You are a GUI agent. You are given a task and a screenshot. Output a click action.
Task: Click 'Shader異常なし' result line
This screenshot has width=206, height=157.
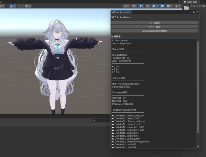click(120, 55)
